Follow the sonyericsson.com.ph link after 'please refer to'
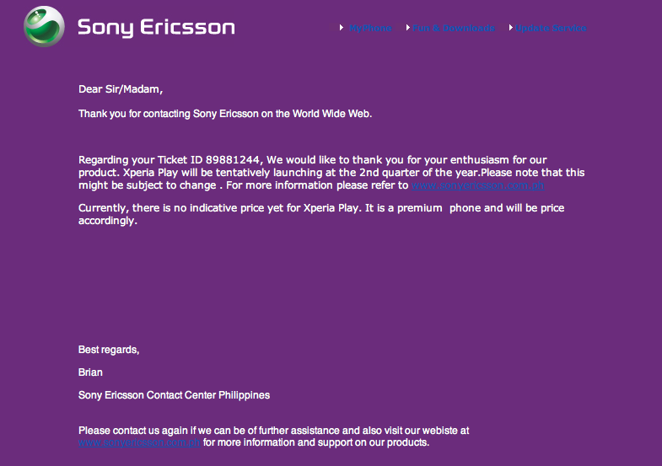The image size is (662, 466). tap(477, 185)
